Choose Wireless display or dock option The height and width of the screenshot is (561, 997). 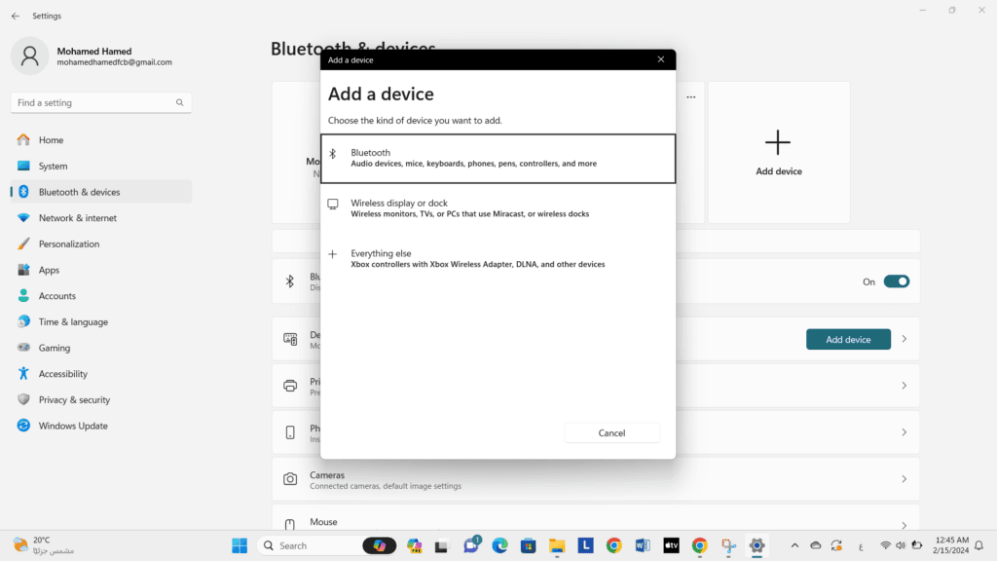pyautogui.click(x=498, y=208)
